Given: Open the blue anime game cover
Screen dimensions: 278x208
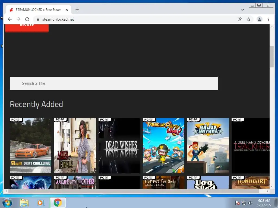Looking at the screenshot, I should tap(30, 182).
